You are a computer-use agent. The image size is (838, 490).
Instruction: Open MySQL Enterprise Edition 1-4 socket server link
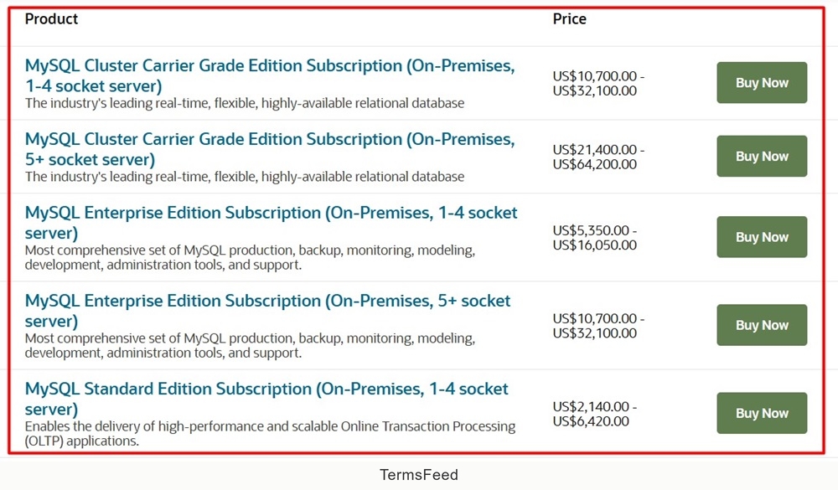(271, 223)
